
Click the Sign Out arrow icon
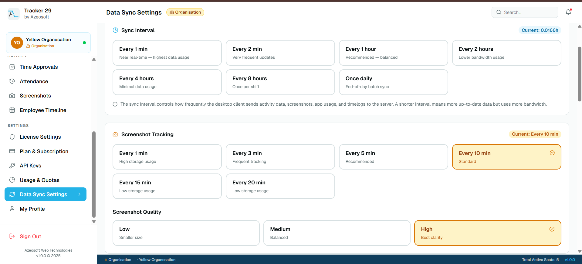(x=12, y=236)
